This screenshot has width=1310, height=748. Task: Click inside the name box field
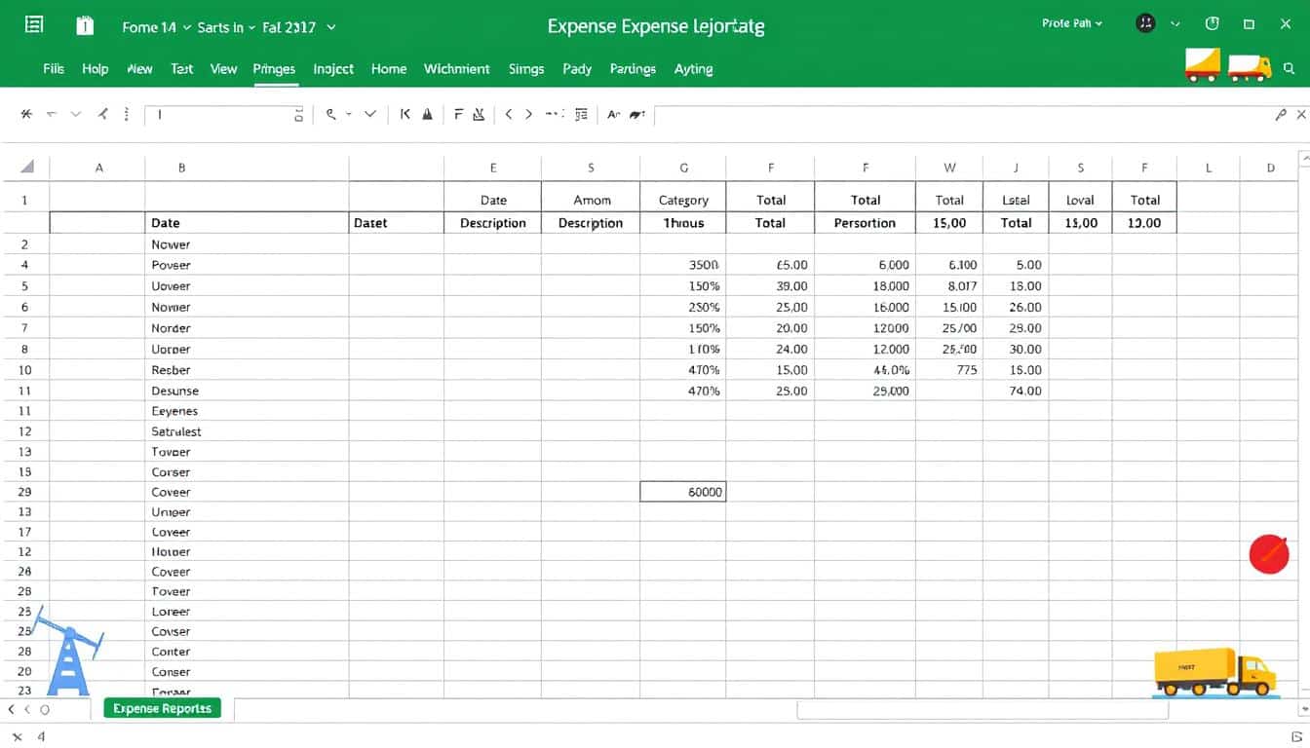click(224, 115)
